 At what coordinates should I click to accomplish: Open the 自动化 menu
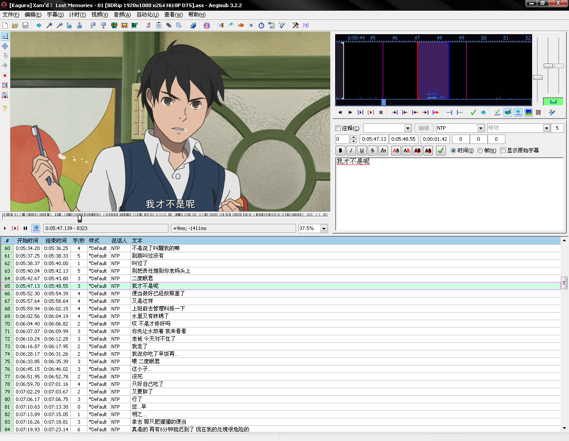click(148, 15)
